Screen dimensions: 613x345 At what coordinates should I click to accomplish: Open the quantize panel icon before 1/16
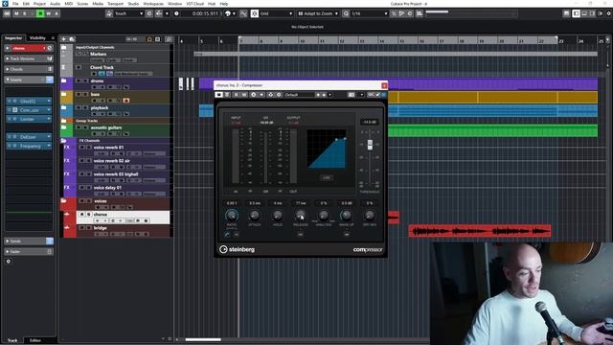click(x=346, y=13)
